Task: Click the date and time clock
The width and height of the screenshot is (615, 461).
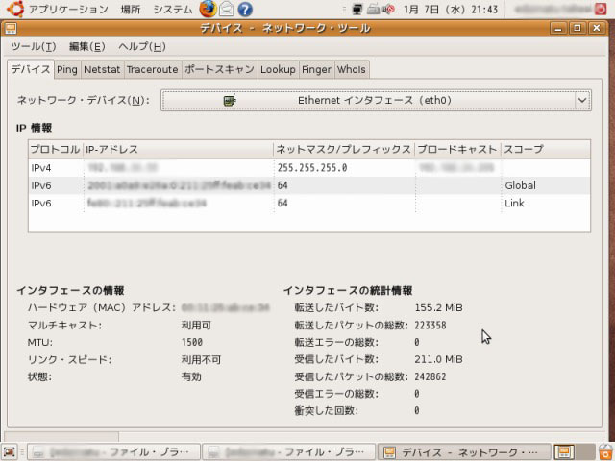Action: coord(451,9)
